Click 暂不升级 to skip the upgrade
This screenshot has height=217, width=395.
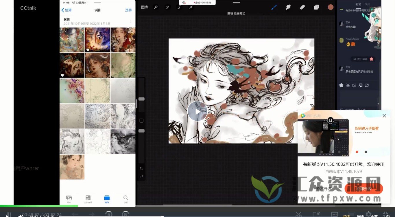click(x=324, y=189)
